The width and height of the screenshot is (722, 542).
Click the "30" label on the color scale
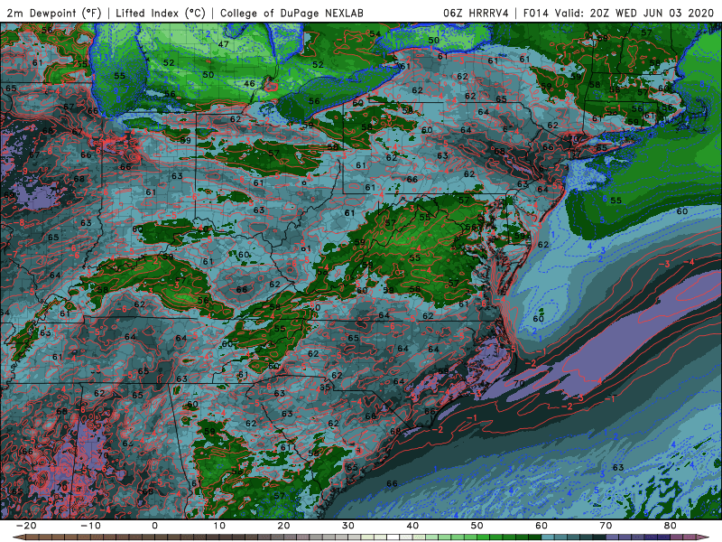click(348, 526)
